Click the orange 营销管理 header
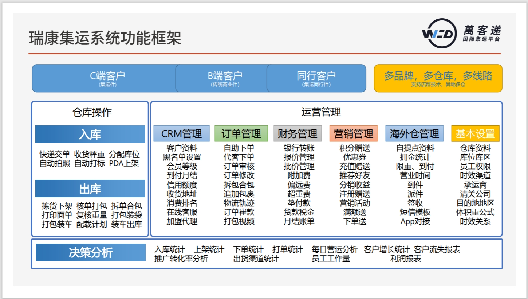Image resolution: width=528 pixels, height=299 pixels. [353, 134]
